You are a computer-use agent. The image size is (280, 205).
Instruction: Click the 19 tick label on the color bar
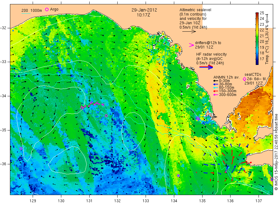coord(262,48)
